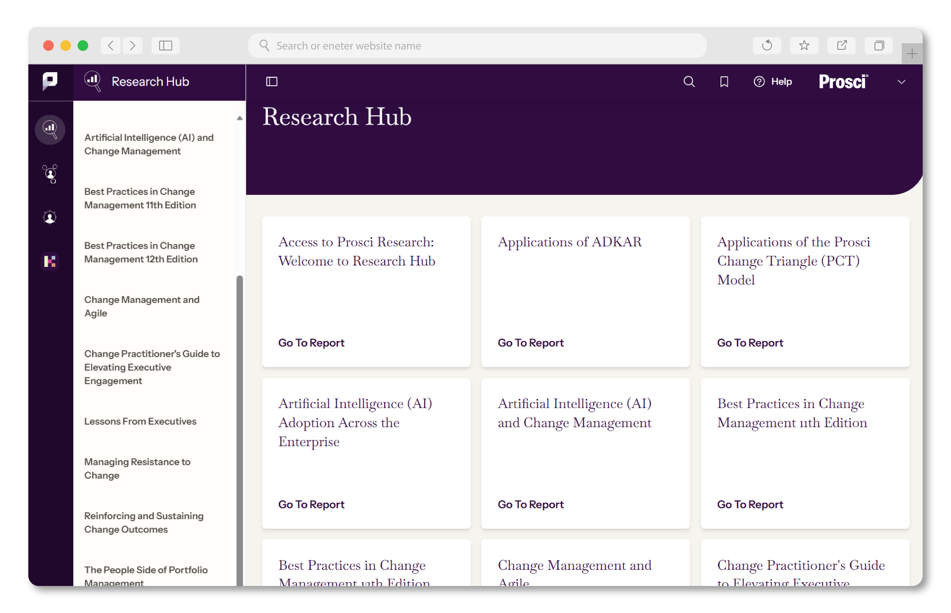Expand the account dropdown chevron

point(901,82)
